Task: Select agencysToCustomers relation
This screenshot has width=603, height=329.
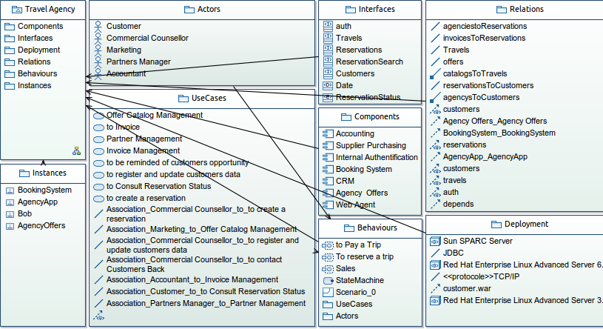Action: pyautogui.click(x=475, y=98)
